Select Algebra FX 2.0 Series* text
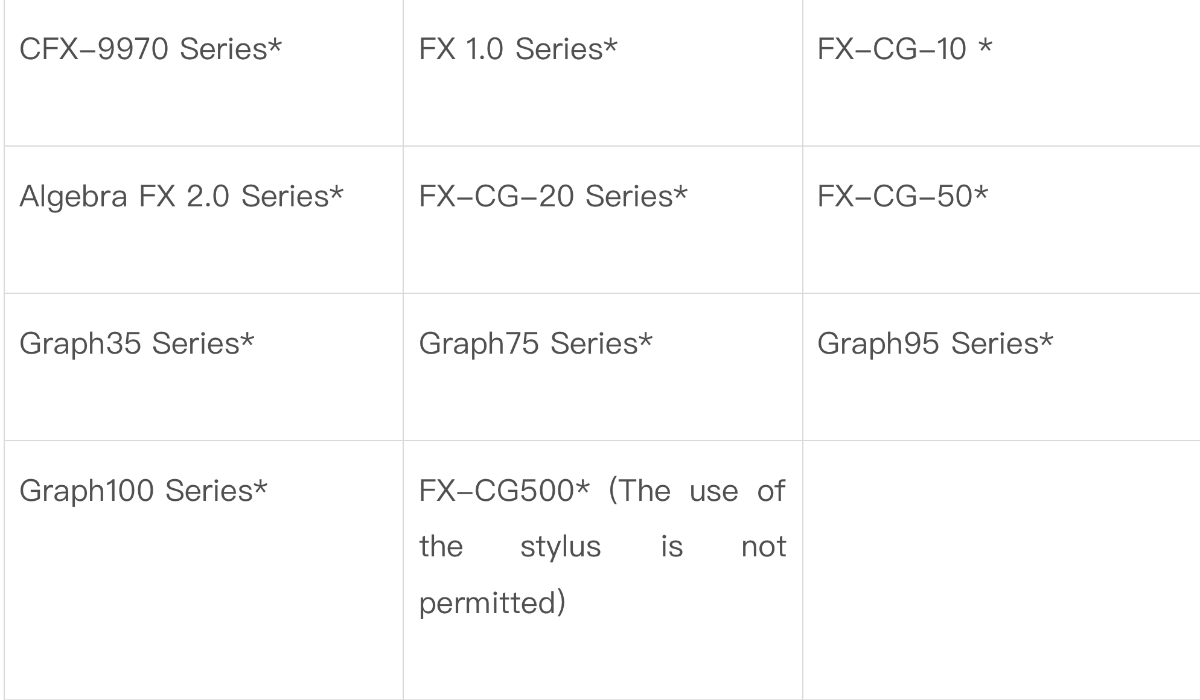This screenshot has height=700, width=1200. [182, 196]
